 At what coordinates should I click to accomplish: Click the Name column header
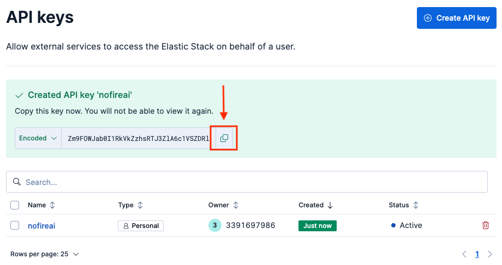pyautogui.click(x=37, y=205)
